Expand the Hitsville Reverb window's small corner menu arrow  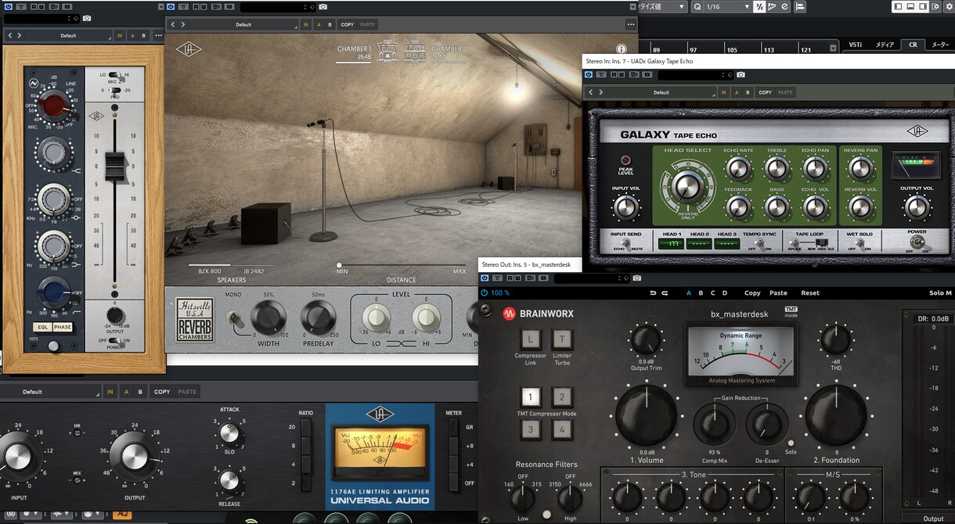click(x=632, y=7)
